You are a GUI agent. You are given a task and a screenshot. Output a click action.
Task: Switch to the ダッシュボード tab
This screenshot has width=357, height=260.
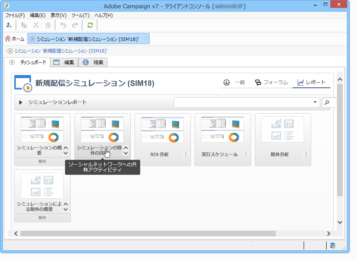[27, 62]
